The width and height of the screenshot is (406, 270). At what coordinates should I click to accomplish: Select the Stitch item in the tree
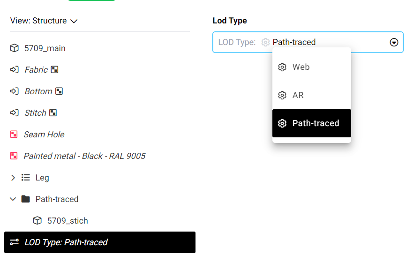coord(36,113)
